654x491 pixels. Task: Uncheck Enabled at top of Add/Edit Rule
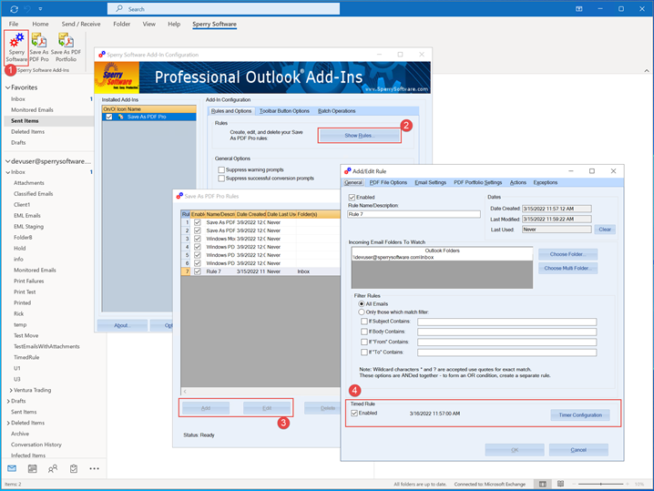tap(352, 198)
